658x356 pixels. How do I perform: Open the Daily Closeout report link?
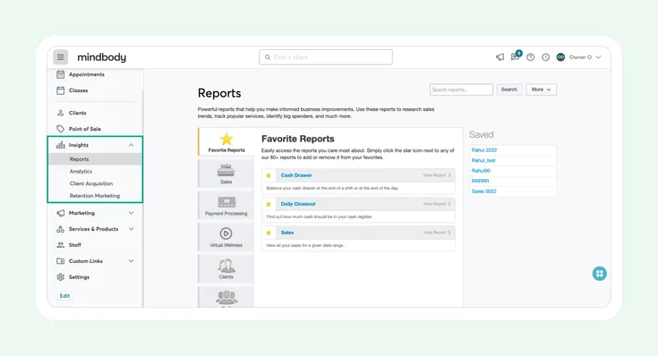coord(298,204)
